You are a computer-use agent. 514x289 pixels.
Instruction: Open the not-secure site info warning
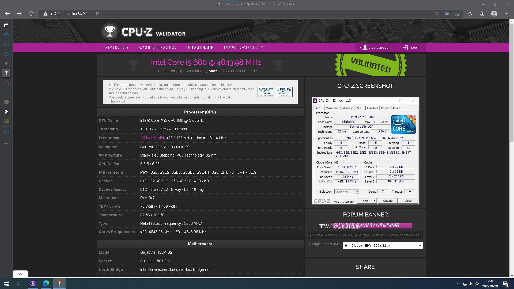(52, 14)
